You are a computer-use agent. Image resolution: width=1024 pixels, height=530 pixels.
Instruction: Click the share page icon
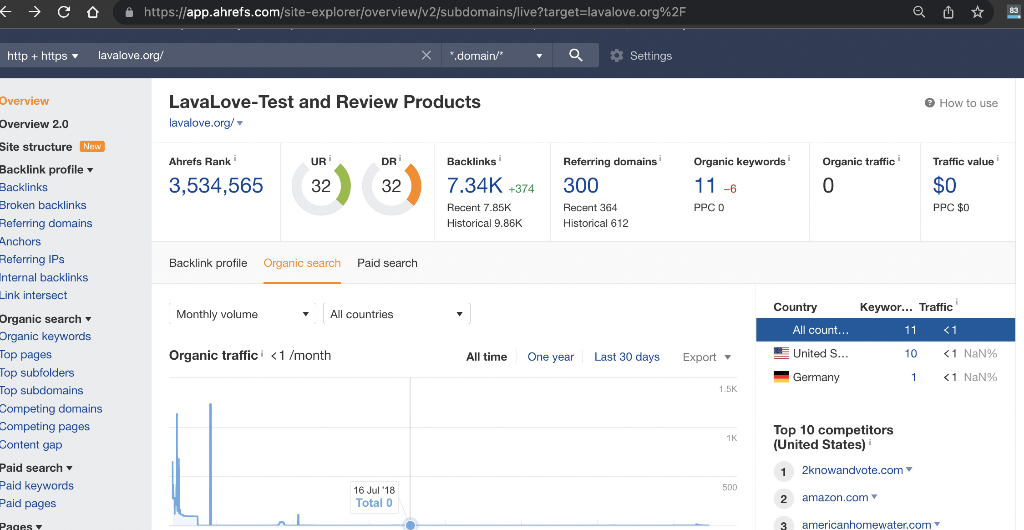(948, 12)
